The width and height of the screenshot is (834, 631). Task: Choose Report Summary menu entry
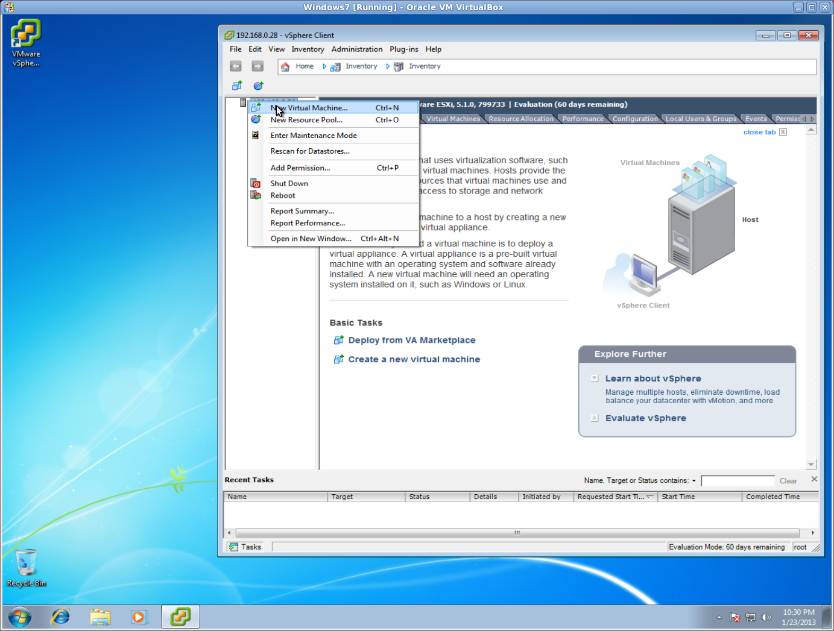click(x=333, y=211)
